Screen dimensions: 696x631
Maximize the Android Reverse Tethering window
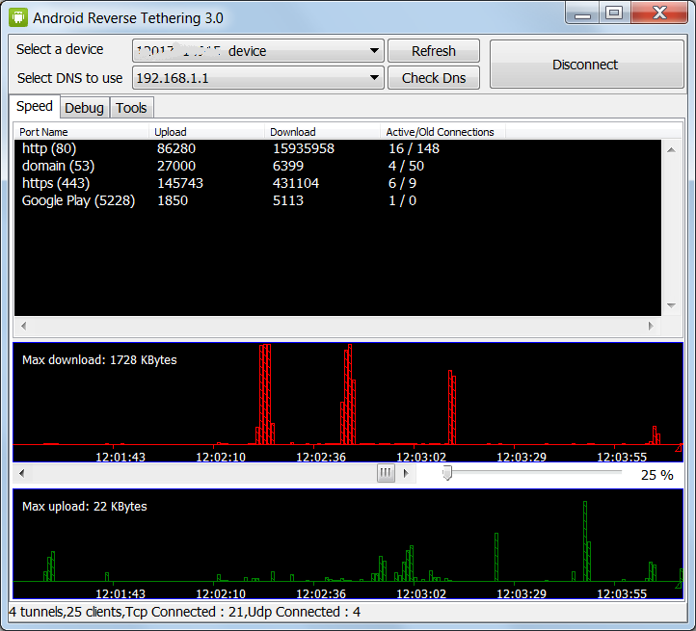tap(614, 13)
